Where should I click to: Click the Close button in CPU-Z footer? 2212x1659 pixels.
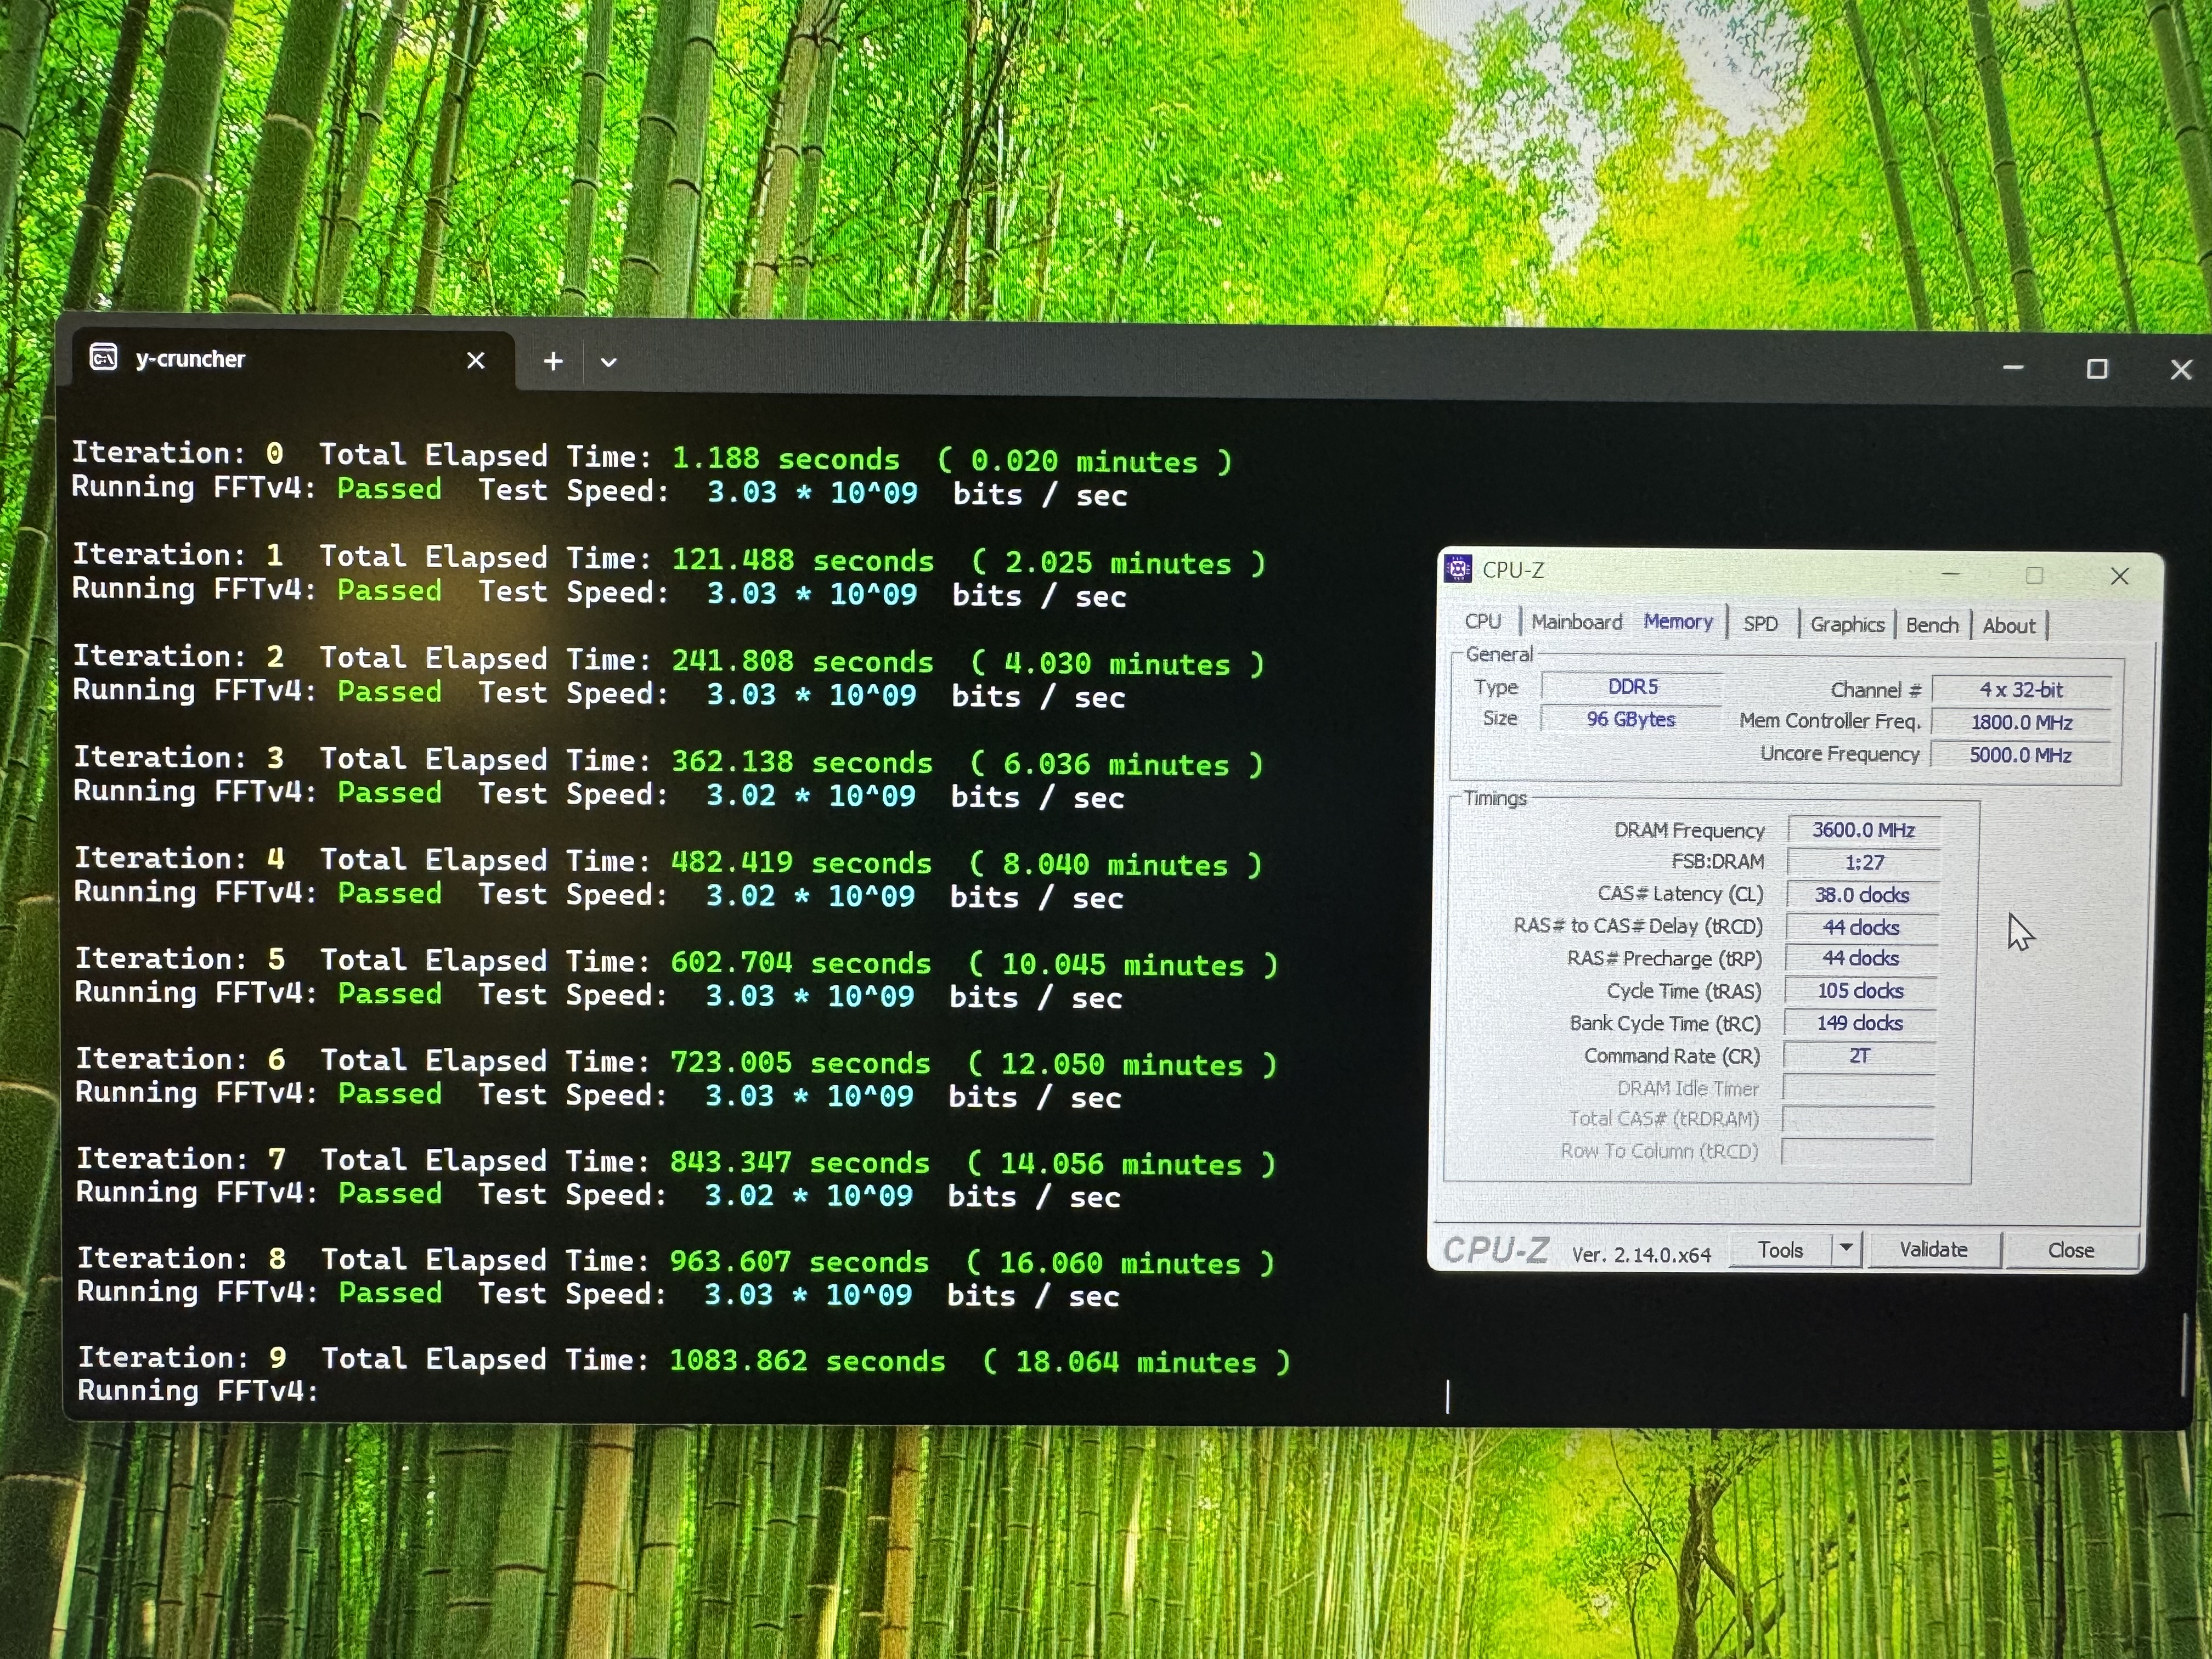coord(2070,1250)
